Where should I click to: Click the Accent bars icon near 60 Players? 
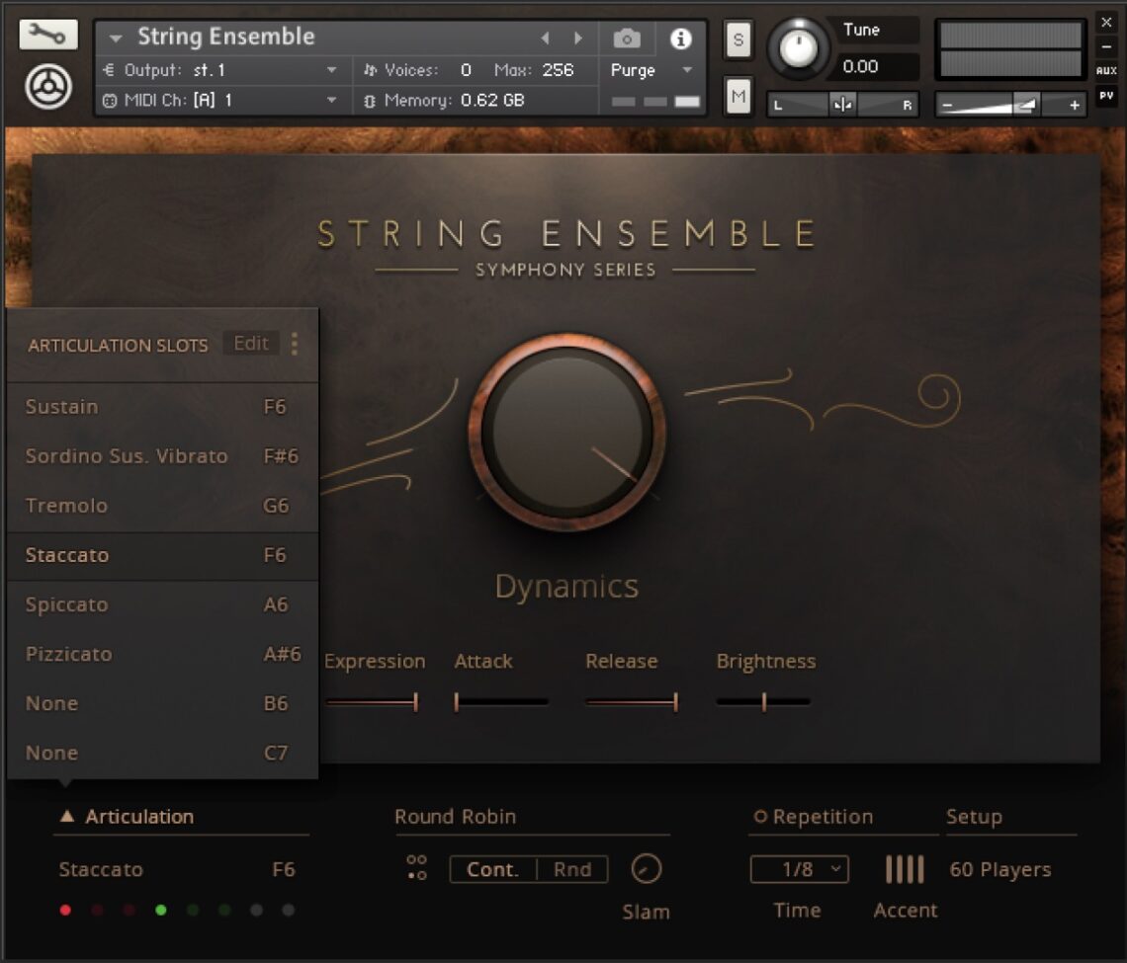(905, 870)
